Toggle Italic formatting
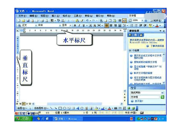 click(x=79, y=25)
